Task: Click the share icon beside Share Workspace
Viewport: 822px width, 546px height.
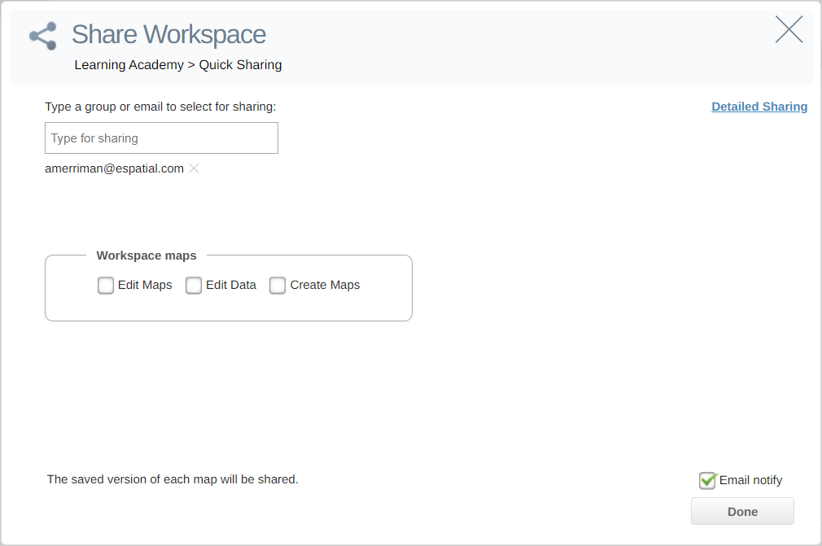Action: pyautogui.click(x=43, y=36)
